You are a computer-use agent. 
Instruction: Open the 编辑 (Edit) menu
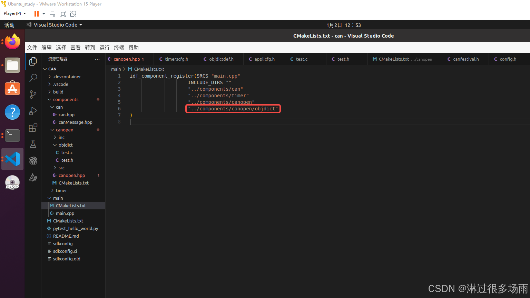pos(47,48)
